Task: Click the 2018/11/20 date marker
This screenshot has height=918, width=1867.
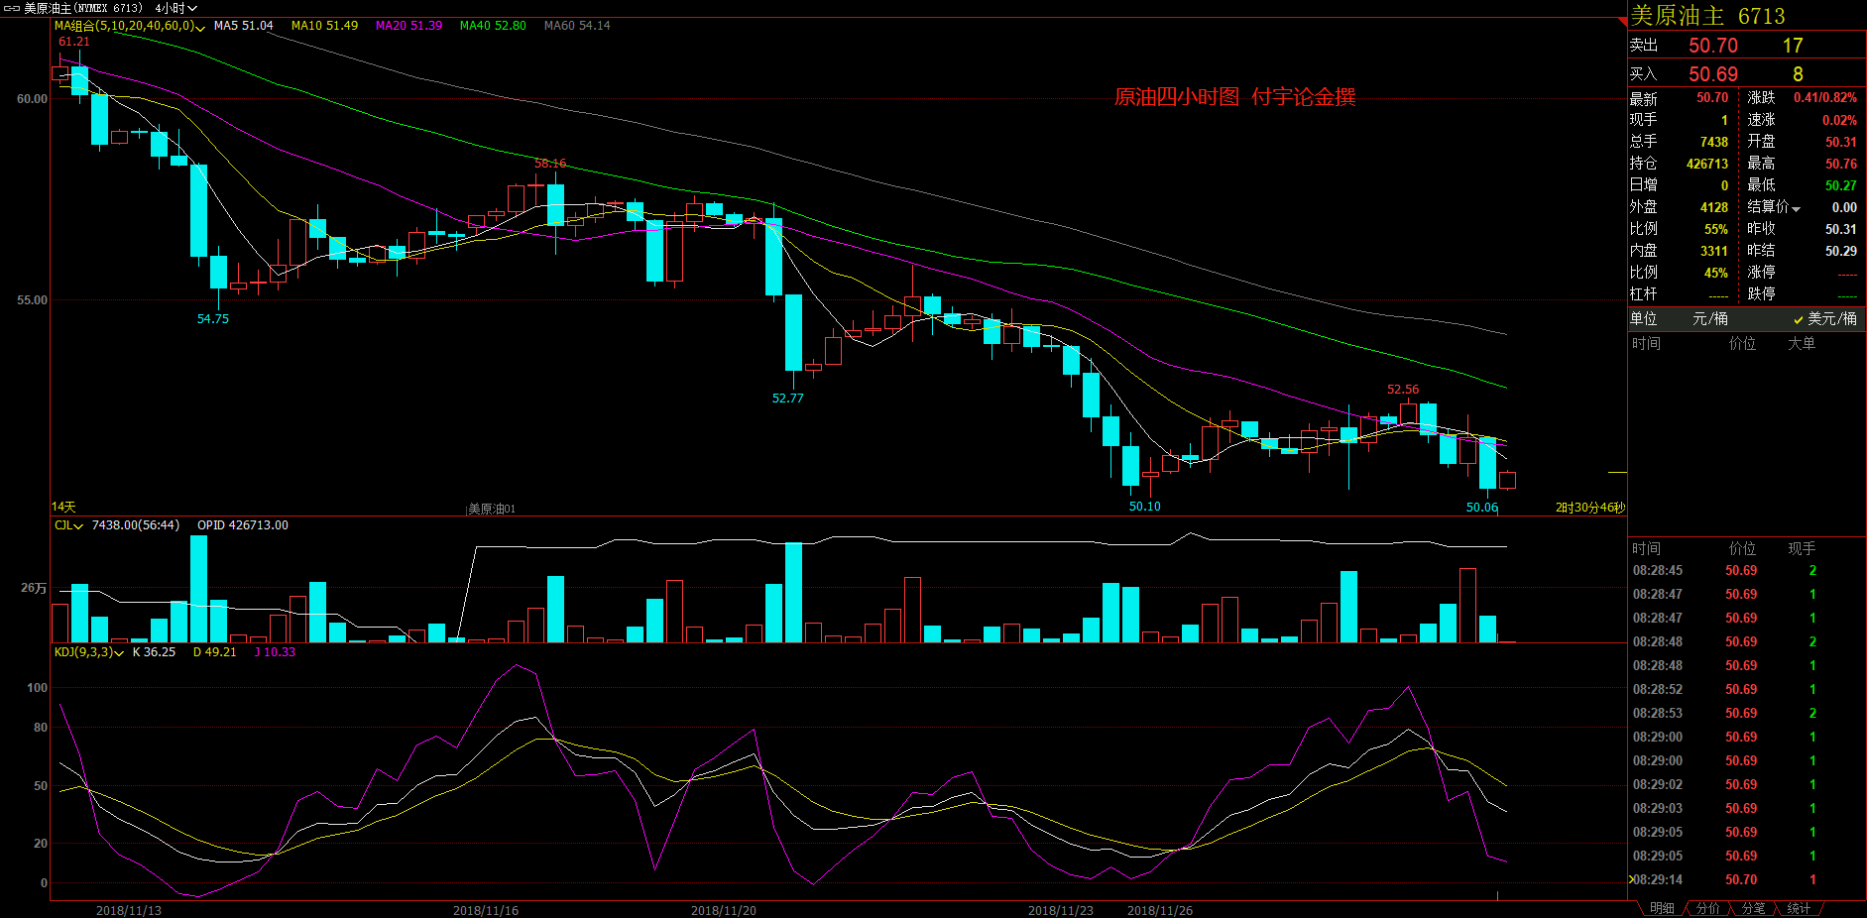Action: point(724,910)
